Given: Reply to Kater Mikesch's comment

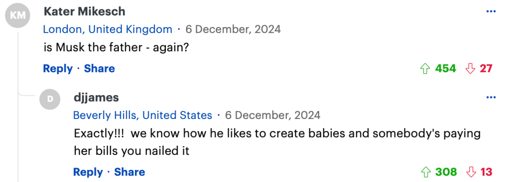Looking at the screenshot, I should 58,69.
